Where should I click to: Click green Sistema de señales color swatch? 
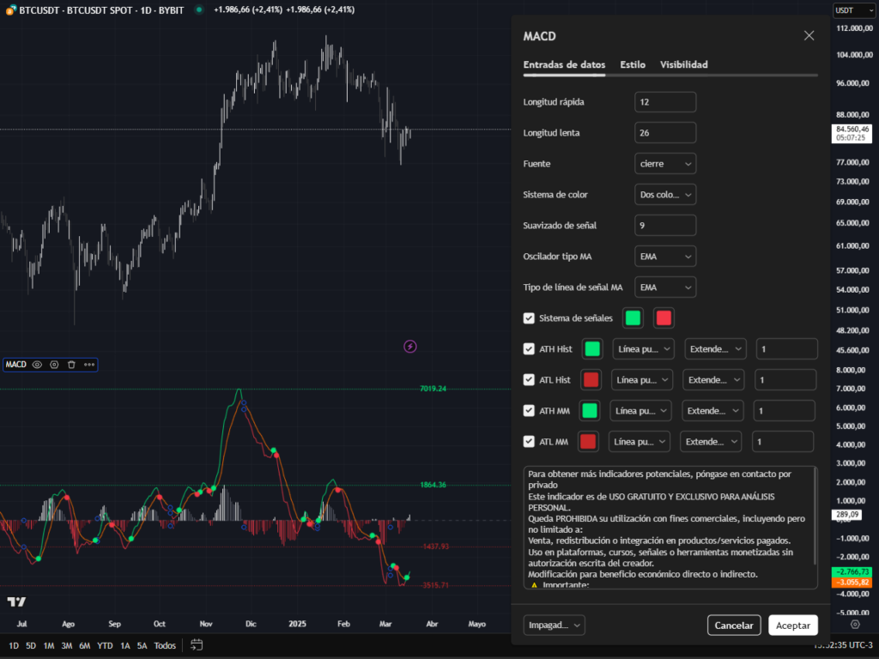tap(633, 318)
